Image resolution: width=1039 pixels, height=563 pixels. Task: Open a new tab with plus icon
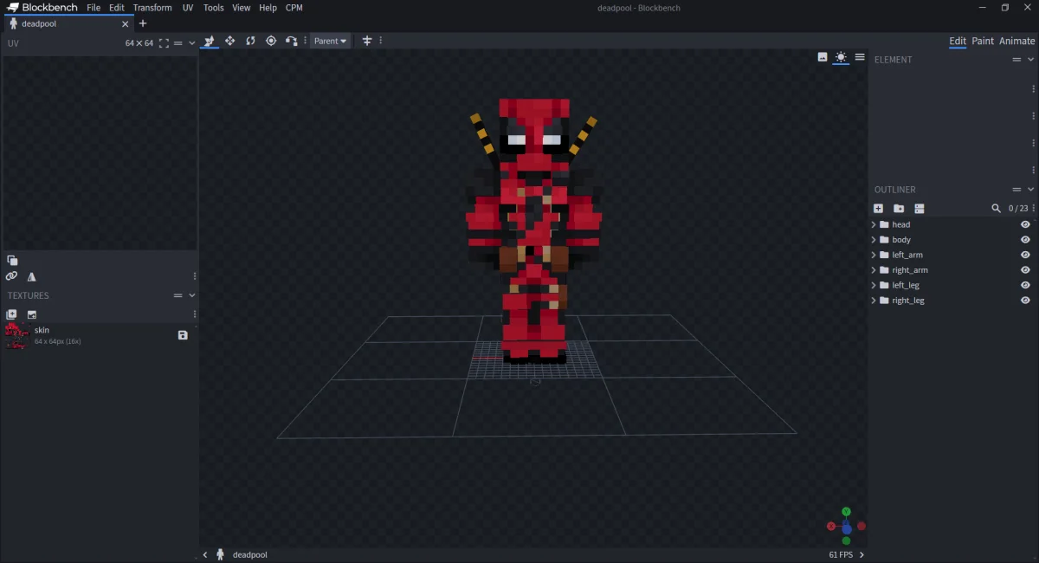(143, 23)
